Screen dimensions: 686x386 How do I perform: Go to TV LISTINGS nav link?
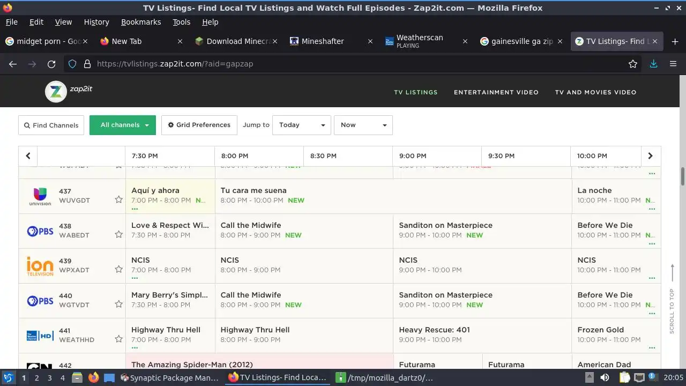tap(416, 92)
